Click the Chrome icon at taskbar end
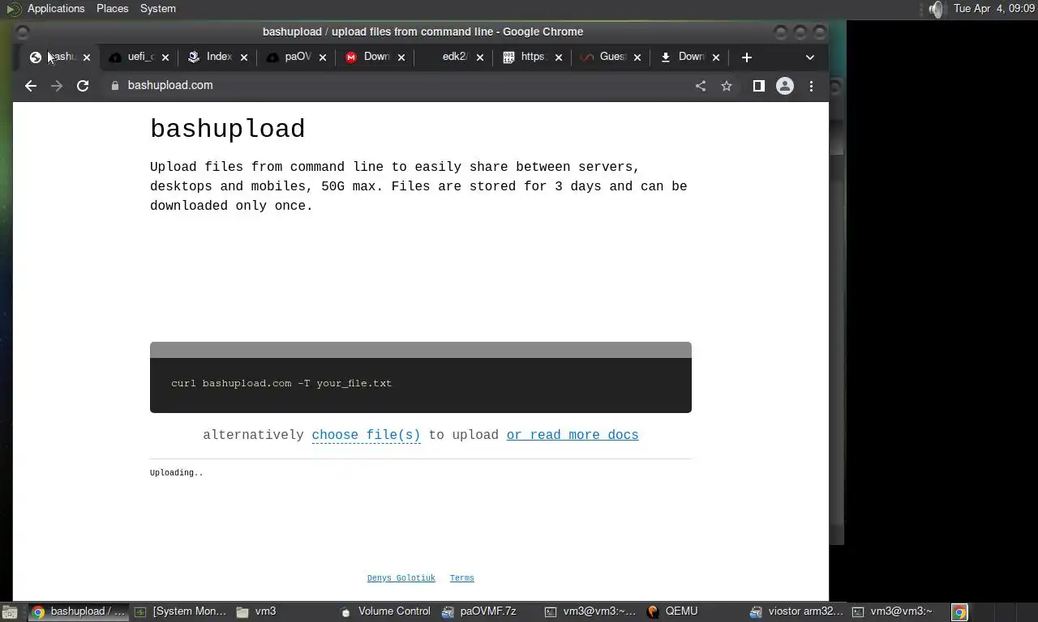Viewport: 1038px width, 622px height. pyautogui.click(x=959, y=612)
